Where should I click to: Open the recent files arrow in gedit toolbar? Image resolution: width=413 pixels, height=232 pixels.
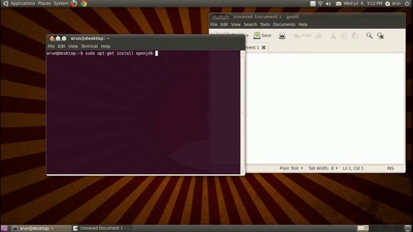[247, 35]
